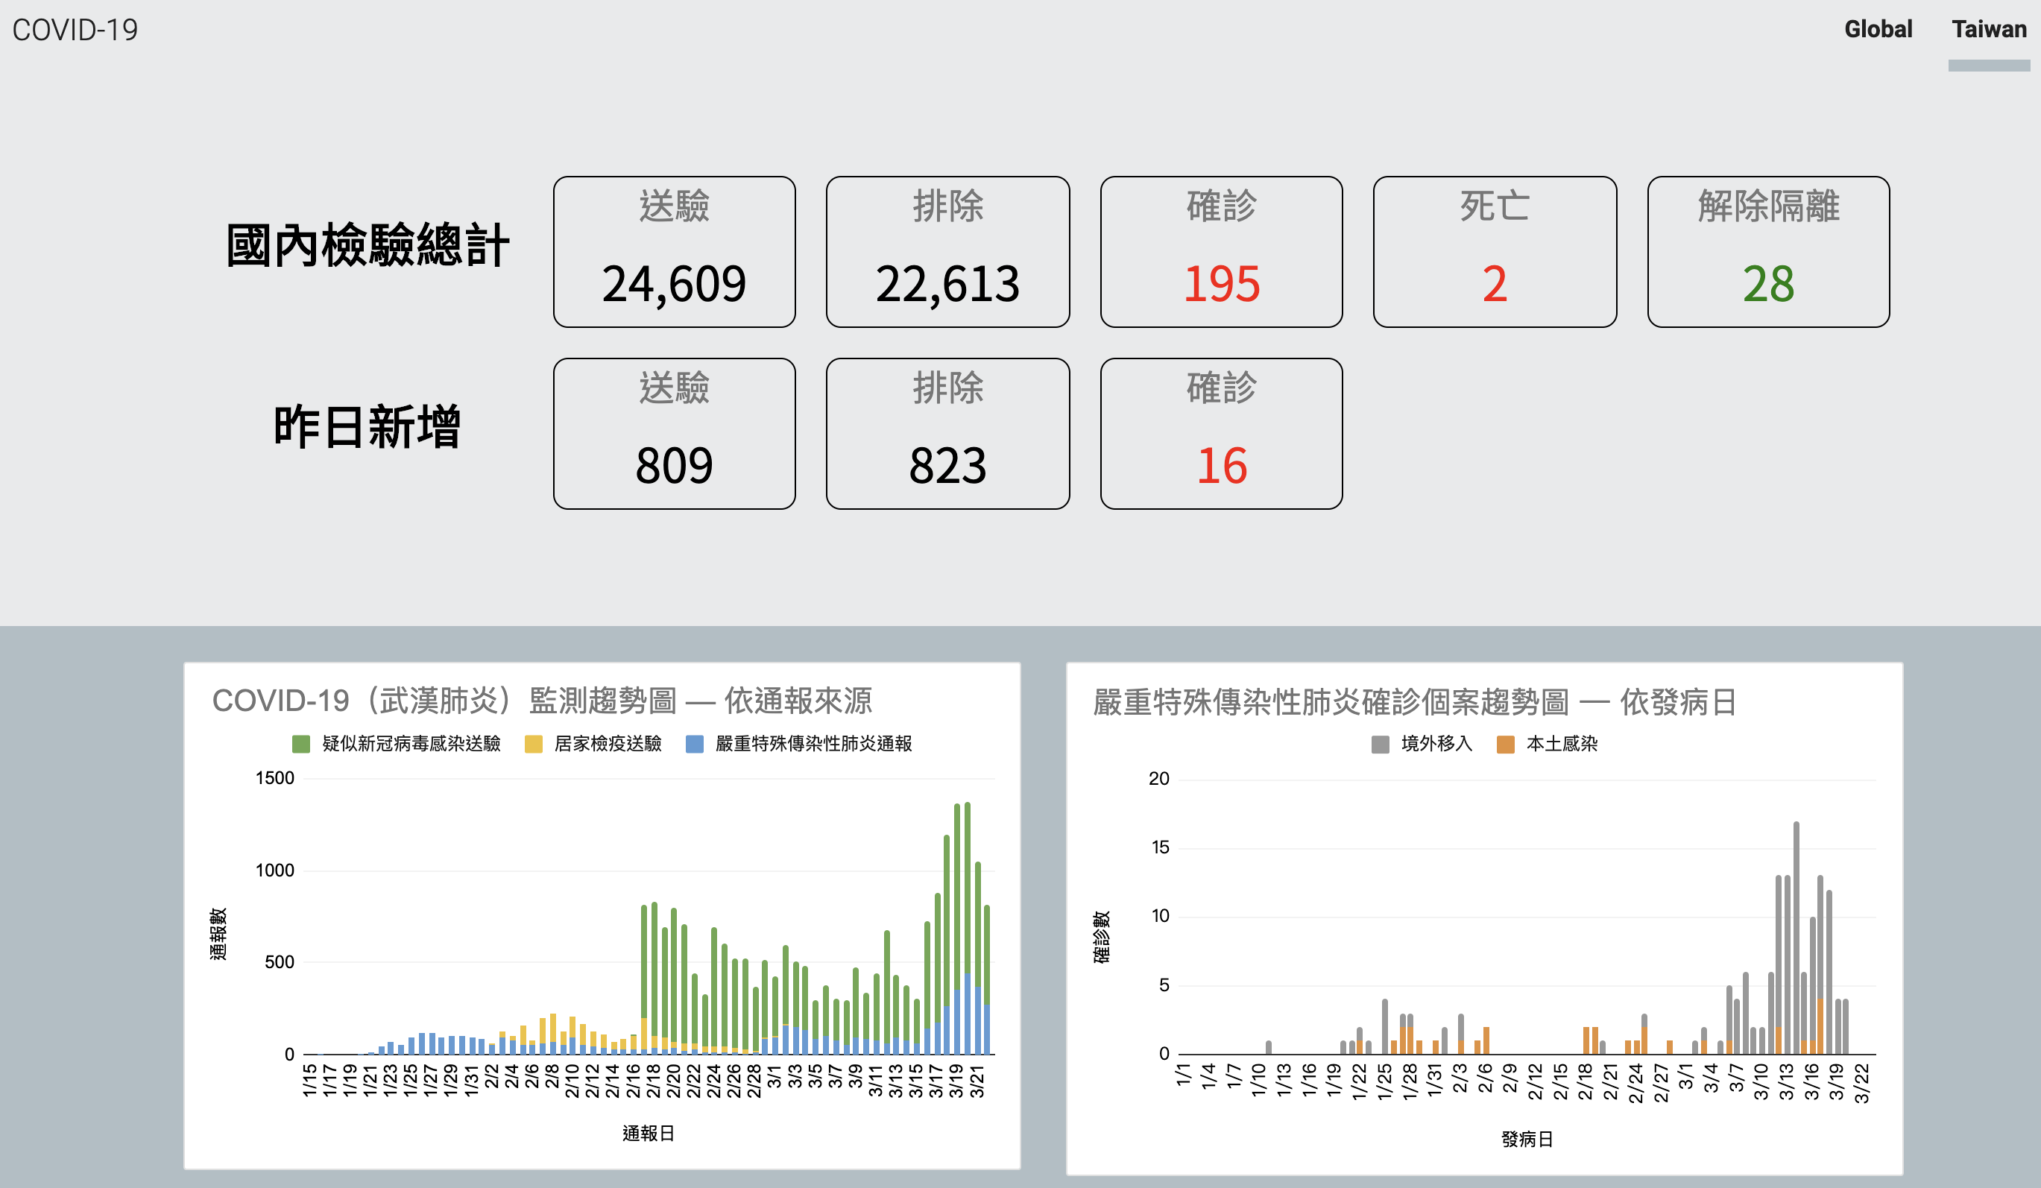Click the yellow 居家檢疫送驗 legend swatch

[x=533, y=743]
